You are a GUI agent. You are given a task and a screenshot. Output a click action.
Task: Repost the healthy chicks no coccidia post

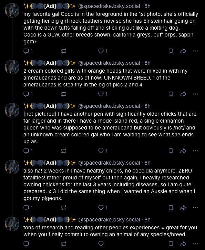(64, 208)
